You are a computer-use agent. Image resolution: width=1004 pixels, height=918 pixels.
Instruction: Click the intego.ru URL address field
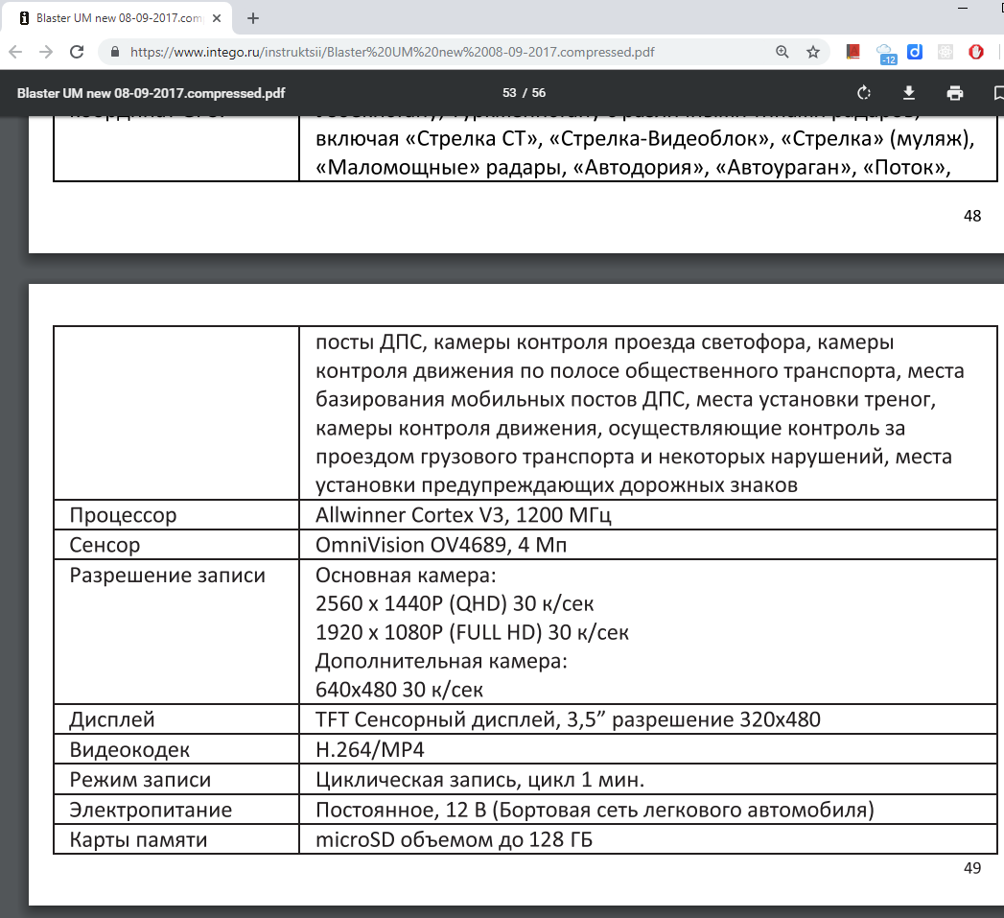coord(432,52)
